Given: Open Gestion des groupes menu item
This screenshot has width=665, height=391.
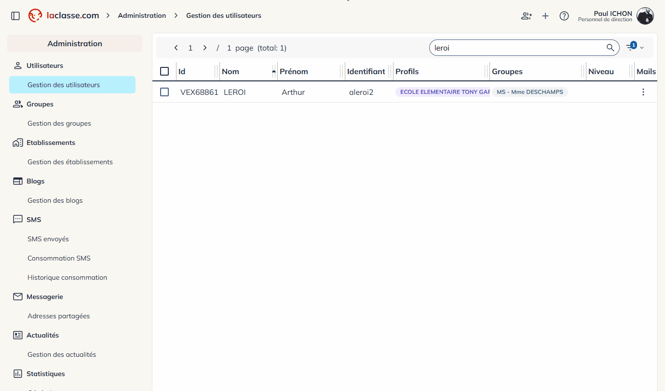Looking at the screenshot, I should coord(59,123).
